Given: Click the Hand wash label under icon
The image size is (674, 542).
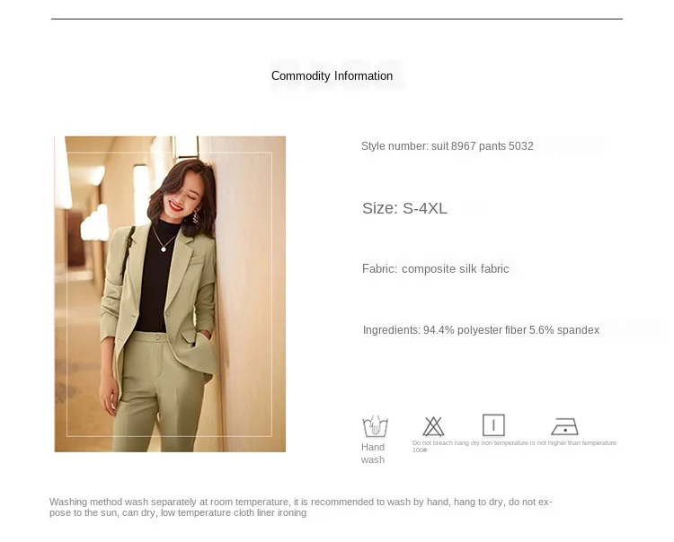Looking at the screenshot, I should click(373, 453).
